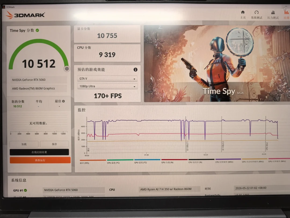Click the NVIDIA GeForce RTX 5060 row under score
The height and width of the screenshot is (218, 290).
point(38,80)
